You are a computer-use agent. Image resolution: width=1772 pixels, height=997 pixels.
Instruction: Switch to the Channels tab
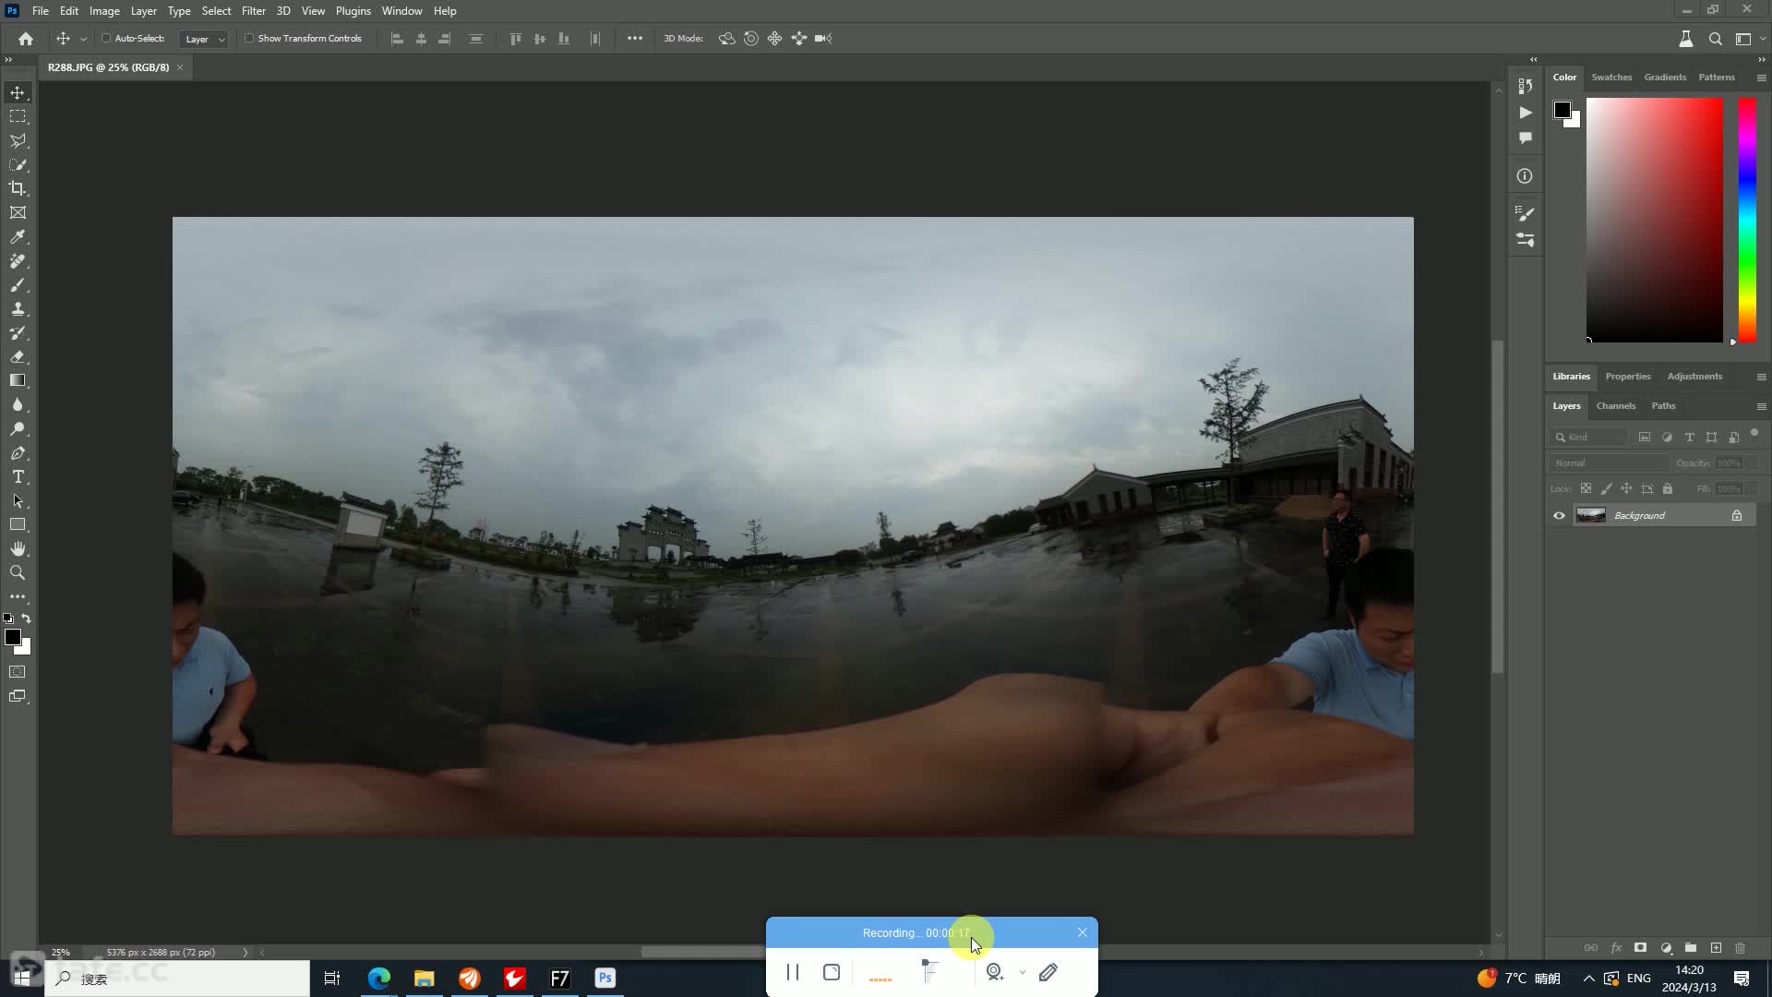[1616, 406]
